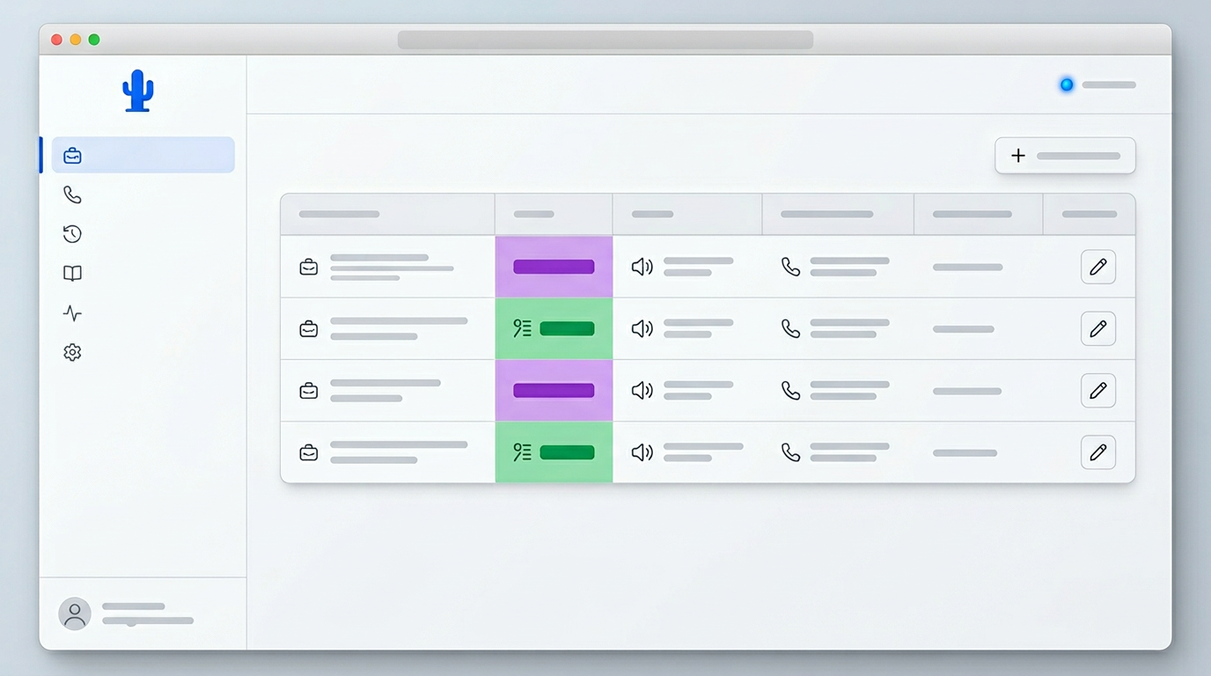Click the green list badge in second row
Viewport: 1211px width, 676px height.
(554, 329)
